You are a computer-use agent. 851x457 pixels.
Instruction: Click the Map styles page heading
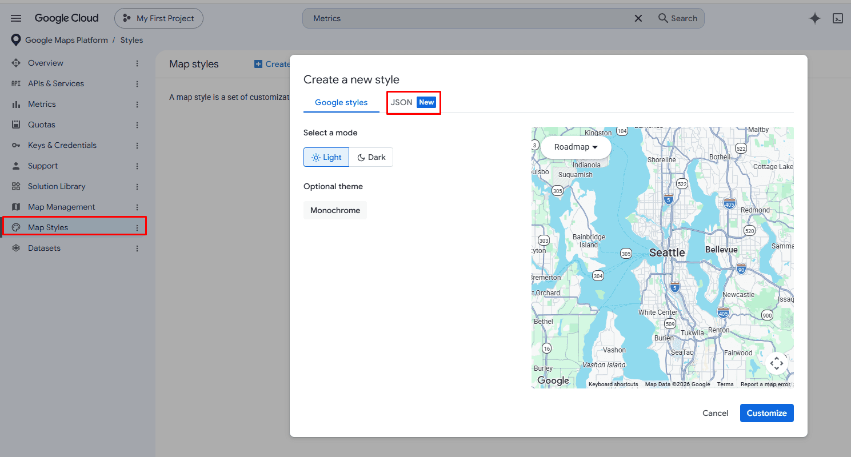coord(194,64)
